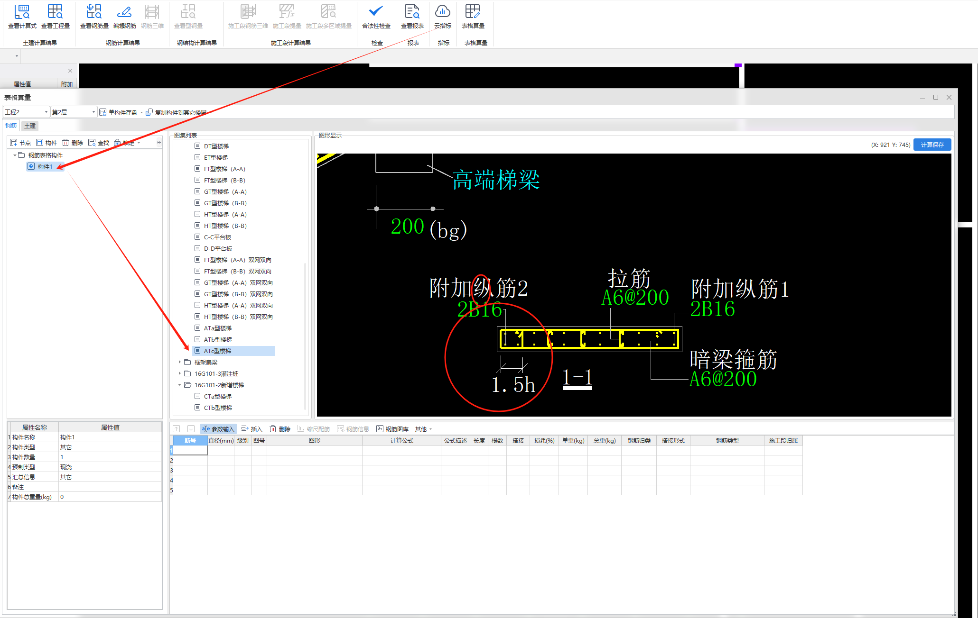Open 施工段多区域提量 tool
This screenshot has width=978, height=618.
tap(329, 17)
